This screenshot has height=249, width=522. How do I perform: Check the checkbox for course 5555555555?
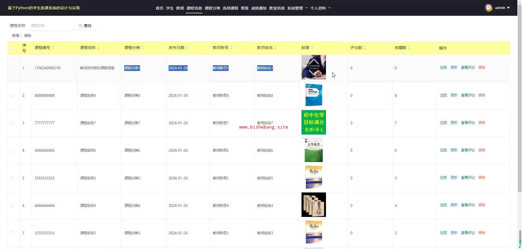pyautogui.click(x=12, y=178)
